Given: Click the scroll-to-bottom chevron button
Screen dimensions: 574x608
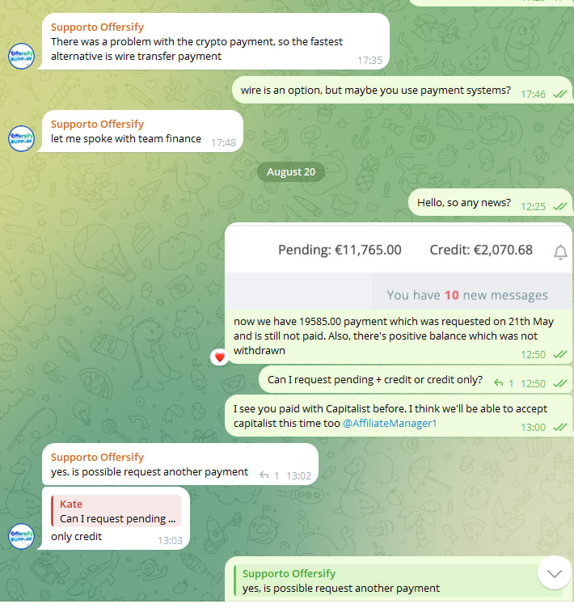Looking at the screenshot, I should coord(555,572).
